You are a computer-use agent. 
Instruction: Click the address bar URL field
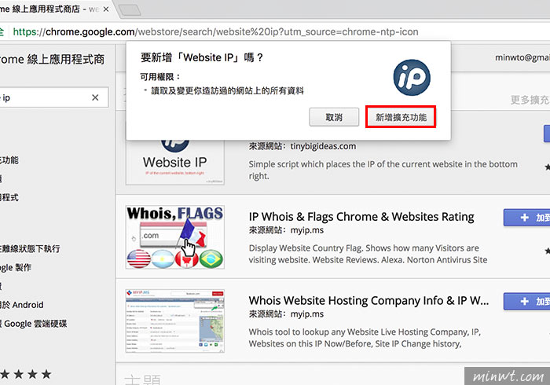pyautogui.click(x=215, y=32)
